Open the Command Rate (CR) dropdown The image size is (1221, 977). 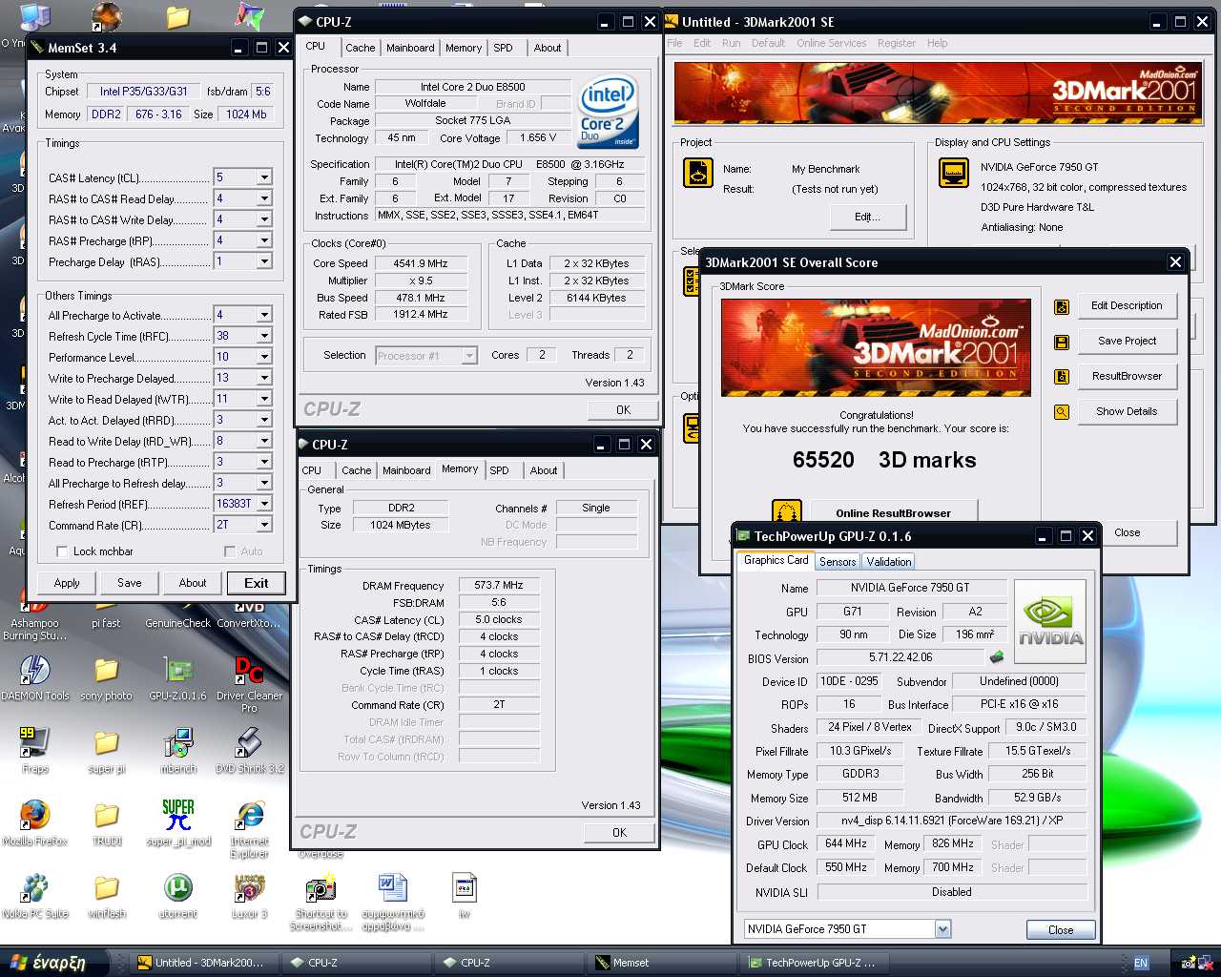coord(264,525)
